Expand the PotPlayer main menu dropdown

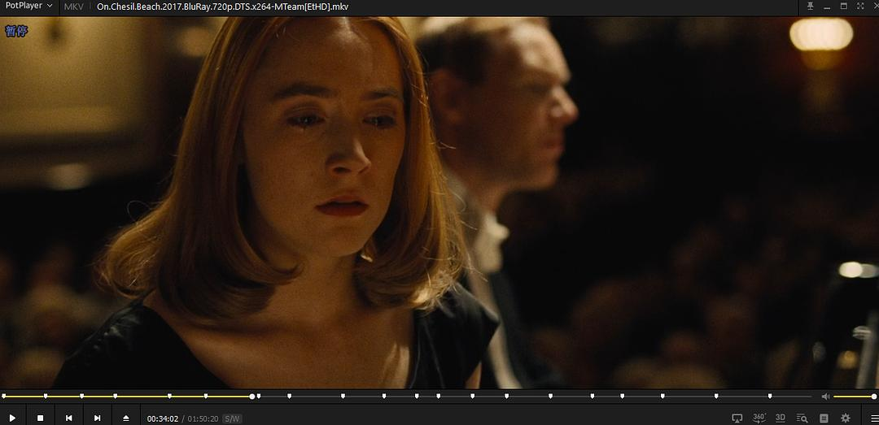(28, 7)
